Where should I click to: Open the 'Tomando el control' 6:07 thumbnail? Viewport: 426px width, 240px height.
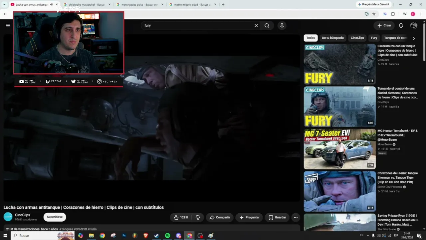point(339,107)
